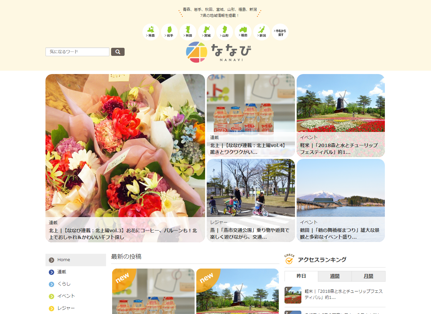The image size is (431, 314).
Task: Select the Yamagata (山形) prefecture map icon
Action: (x=224, y=32)
